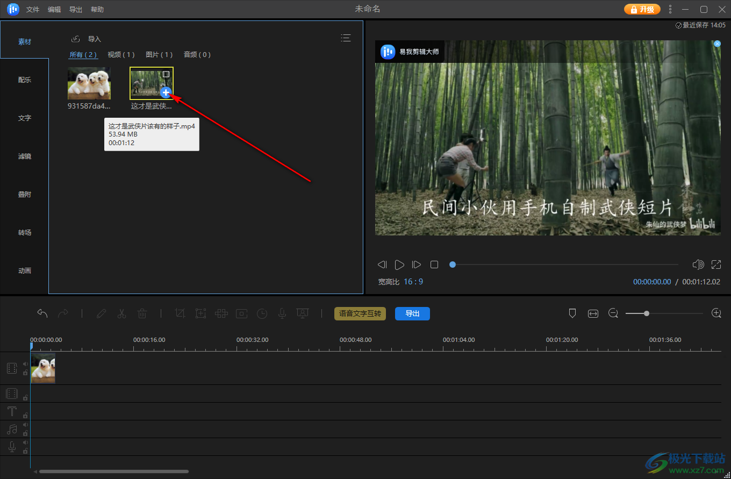The height and width of the screenshot is (479, 731).
Task: Lock the text track
Action: pos(25,416)
